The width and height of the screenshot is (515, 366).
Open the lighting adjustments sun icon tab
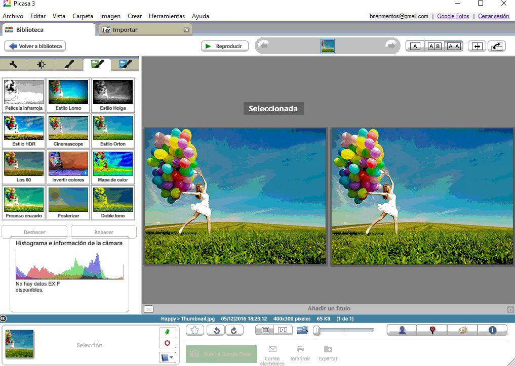tap(41, 65)
